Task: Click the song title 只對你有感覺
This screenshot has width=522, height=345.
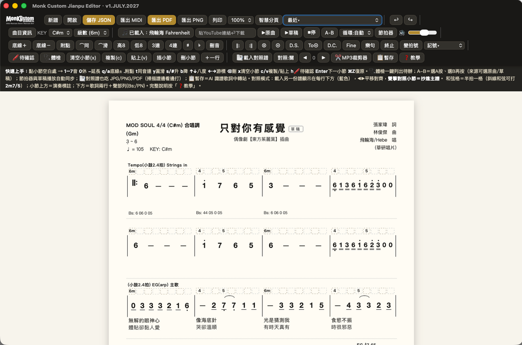Action: click(252, 128)
